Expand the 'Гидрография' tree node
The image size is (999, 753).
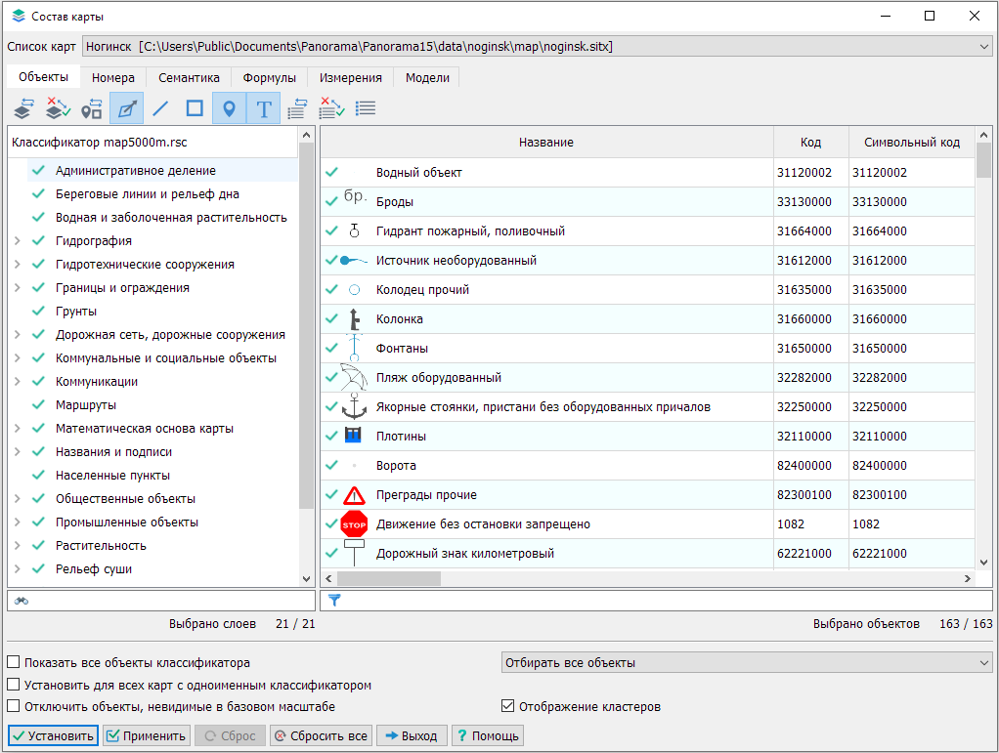[x=17, y=241]
